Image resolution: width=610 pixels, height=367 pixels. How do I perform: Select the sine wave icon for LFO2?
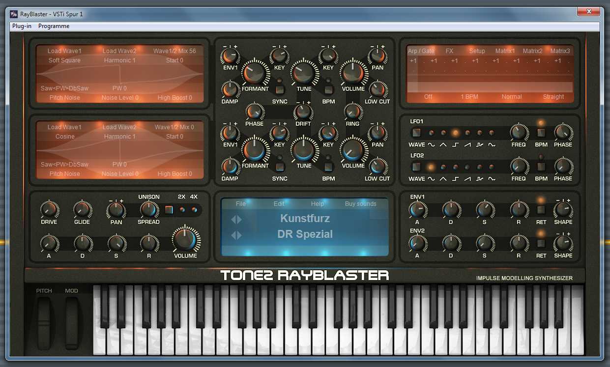coord(431,179)
